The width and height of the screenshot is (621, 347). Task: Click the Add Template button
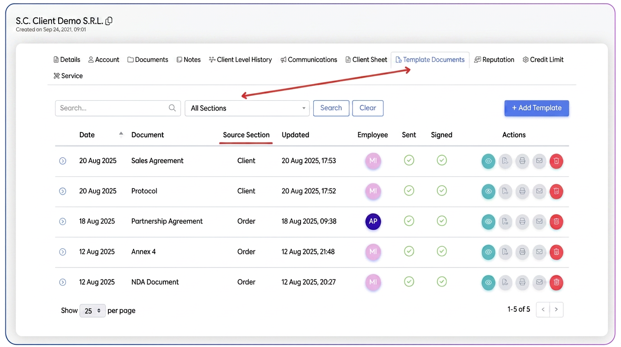click(x=537, y=108)
